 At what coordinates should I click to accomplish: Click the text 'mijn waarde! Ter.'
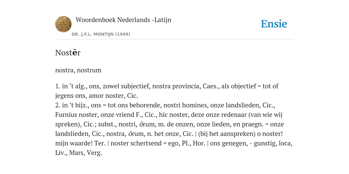80,143
